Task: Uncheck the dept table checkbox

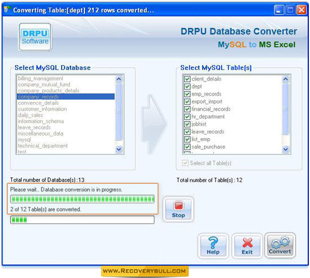Action: point(187,86)
